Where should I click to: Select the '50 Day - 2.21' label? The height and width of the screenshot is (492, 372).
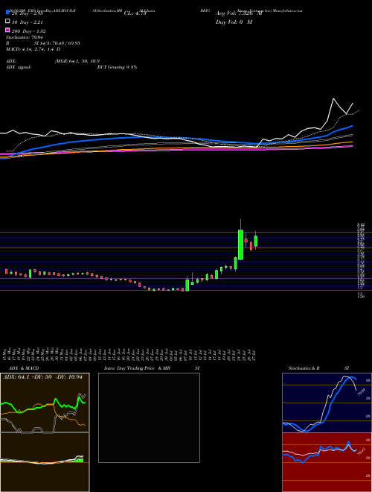pos(27,22)
